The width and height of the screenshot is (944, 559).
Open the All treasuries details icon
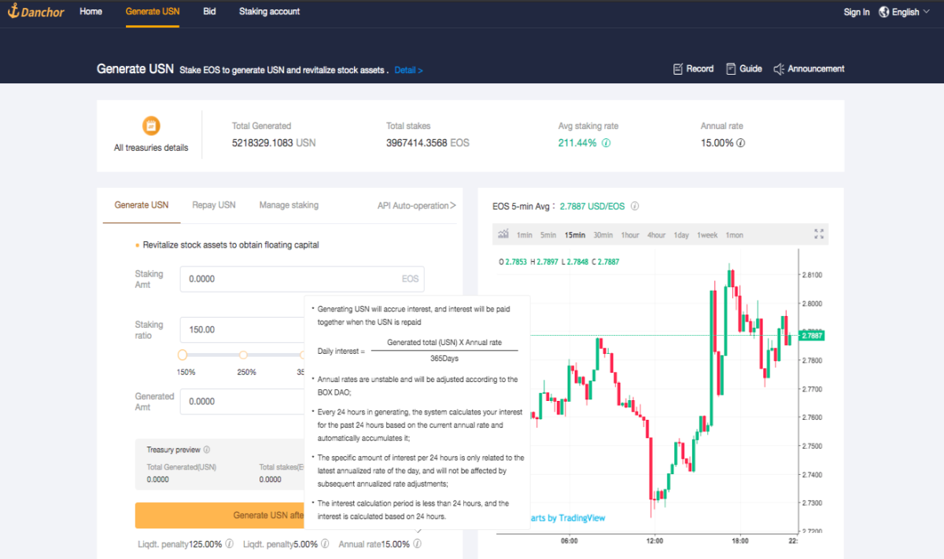click(x=151, y=126)
